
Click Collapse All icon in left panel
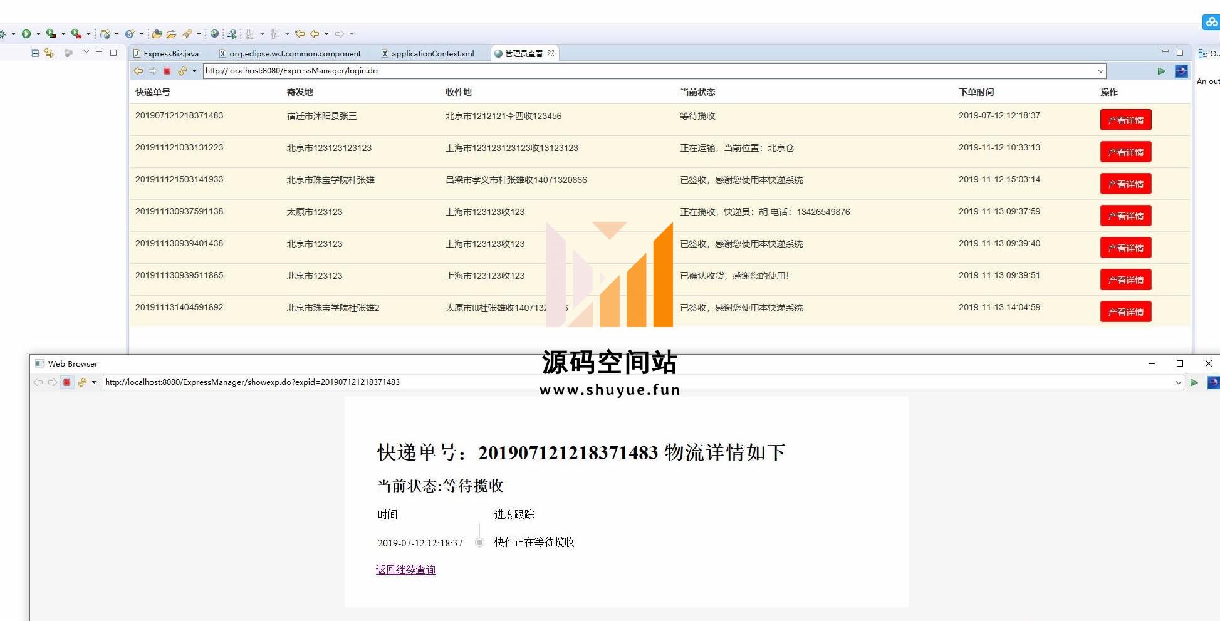pos(35,53)
